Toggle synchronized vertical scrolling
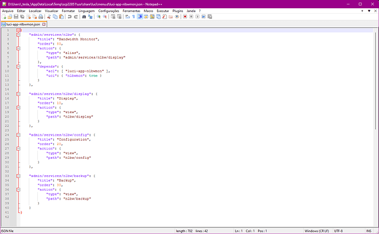This screenshot has height=234, width=379. click(x=113, y=16)
